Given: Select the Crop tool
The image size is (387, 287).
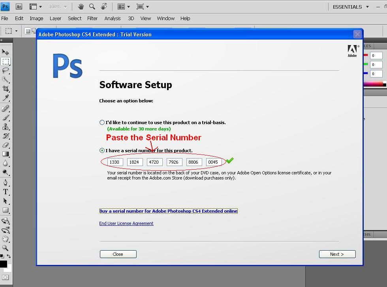Looking at the screenshot, I should (6, 89).
